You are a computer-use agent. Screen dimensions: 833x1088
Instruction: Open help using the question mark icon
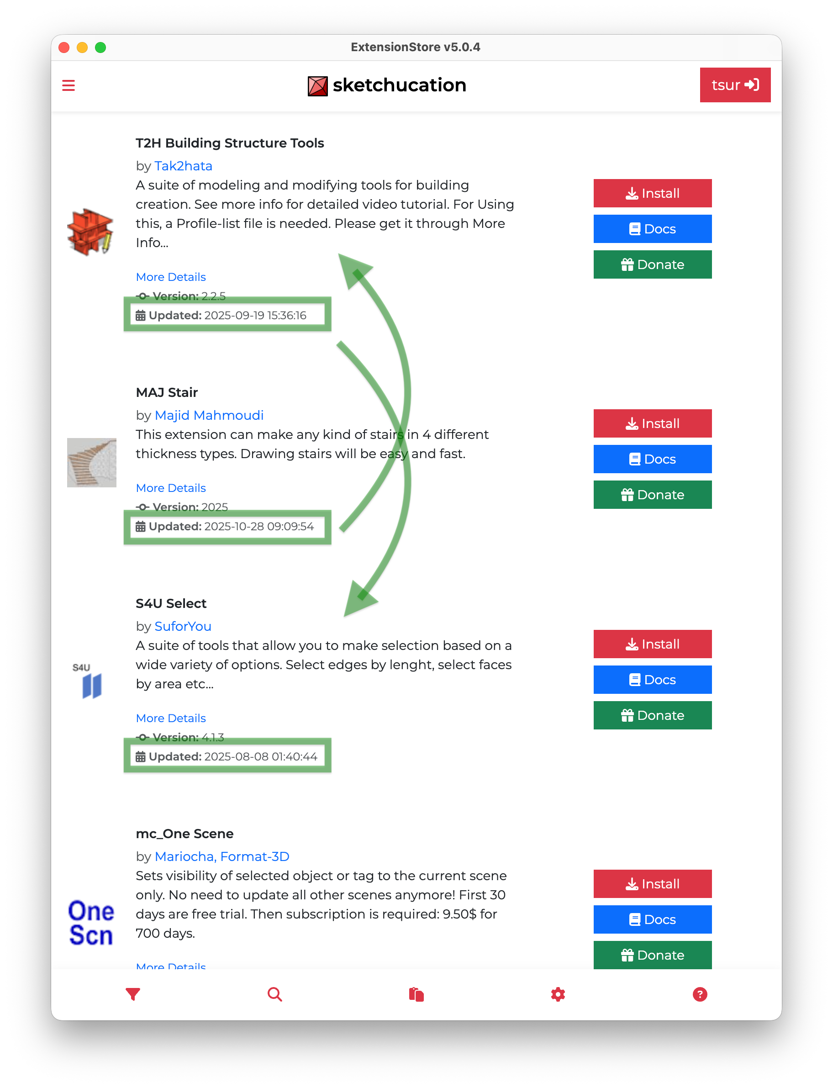pyautogui.click(x=700, y=994)
